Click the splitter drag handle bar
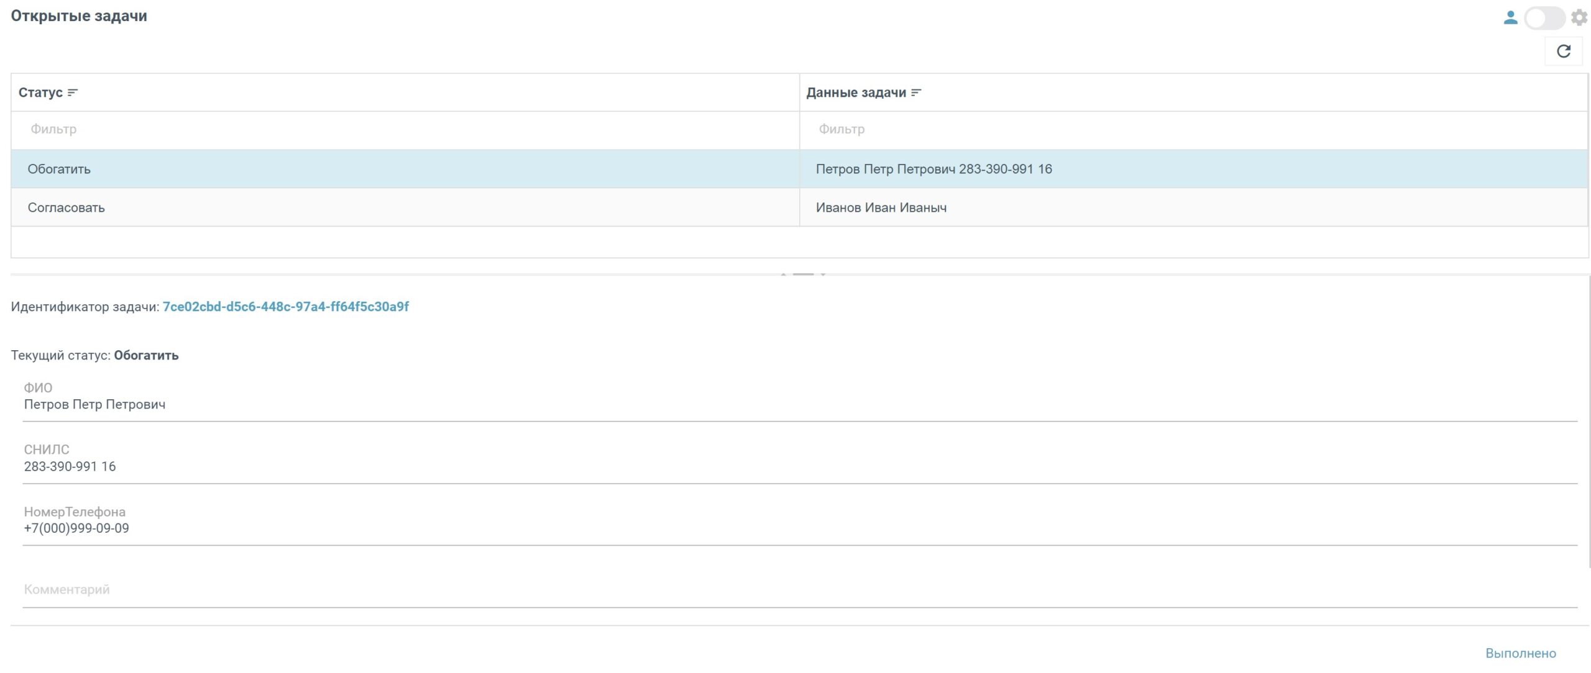The image size is (1591, 673). tap(803, 274)
